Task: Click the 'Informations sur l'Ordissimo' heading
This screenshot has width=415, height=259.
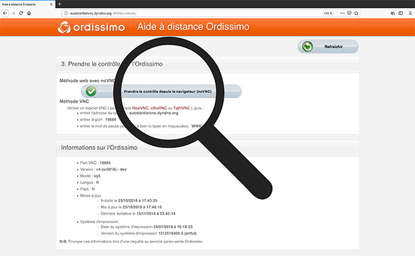Action: click(x=99, y=147)
